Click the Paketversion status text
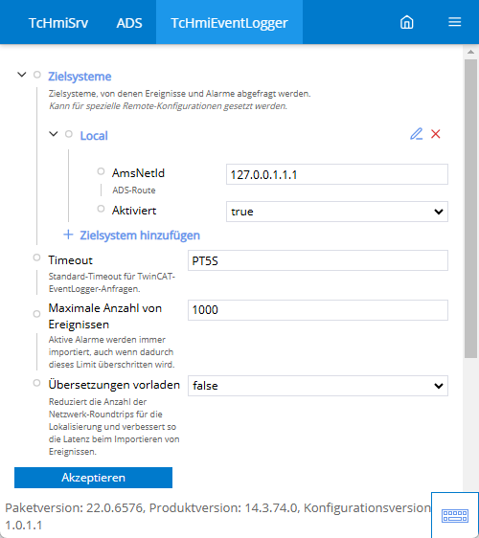This screenshot has width=479, height=538. (x=217, y=516)
